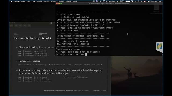172x96 pixels.
Task: Click the Wi-Fi status icon
Action: [x=138, y=1]
